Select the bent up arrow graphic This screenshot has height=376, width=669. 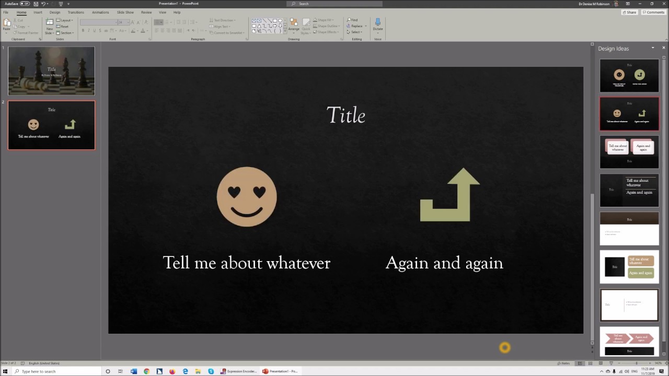pos(449,195)
